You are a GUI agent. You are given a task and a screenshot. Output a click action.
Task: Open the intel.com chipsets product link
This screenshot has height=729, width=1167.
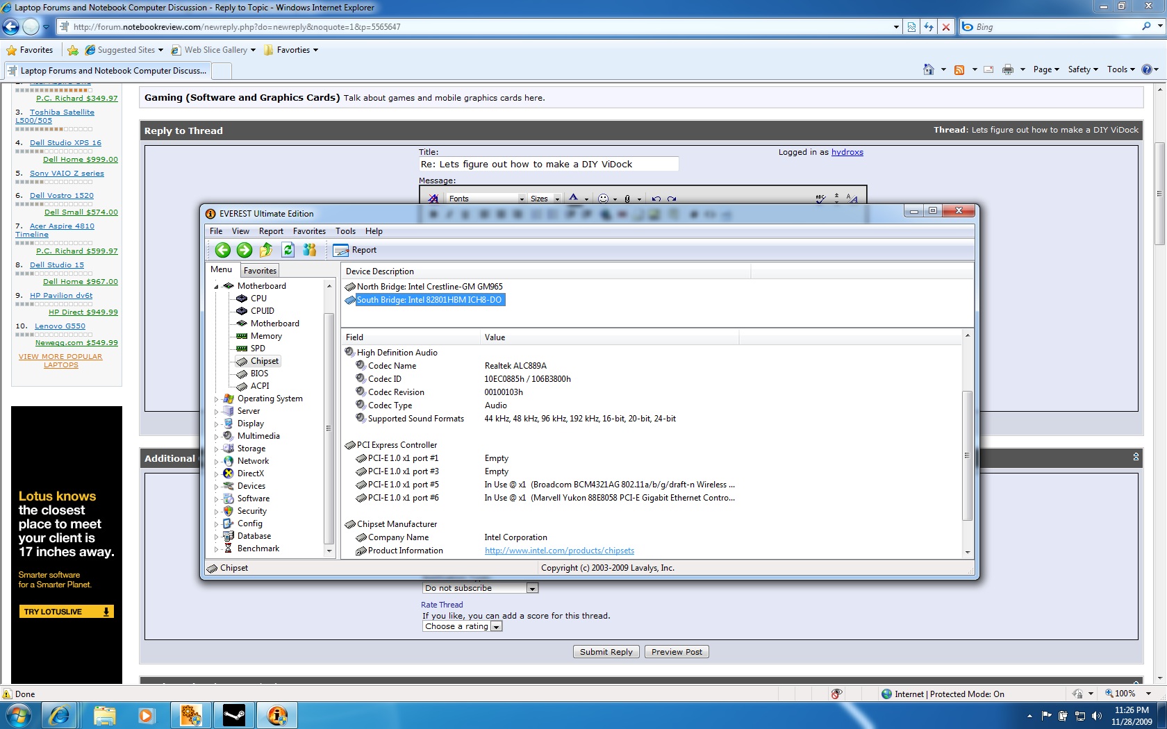point(559,551)
